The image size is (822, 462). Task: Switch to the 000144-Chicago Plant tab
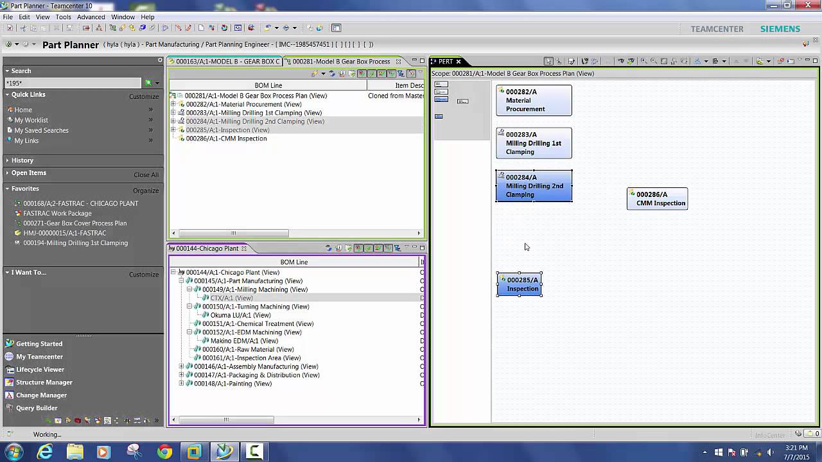point(207,248)
